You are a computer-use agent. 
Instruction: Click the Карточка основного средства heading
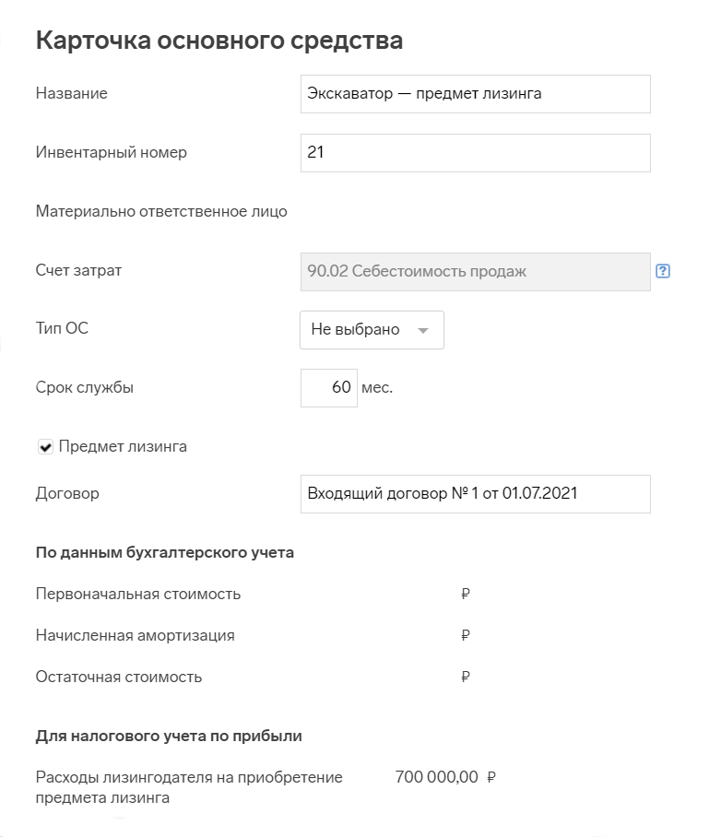[219, 41]
